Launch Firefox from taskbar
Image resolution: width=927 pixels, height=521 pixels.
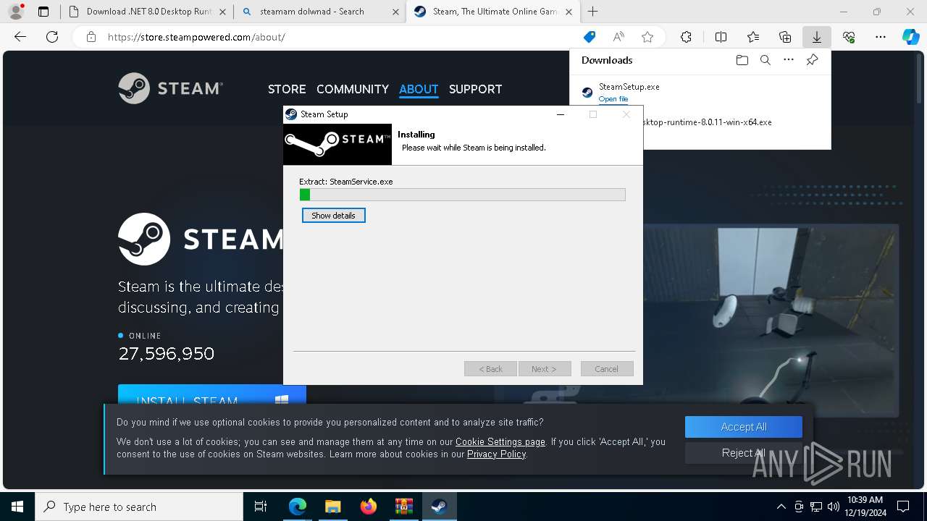[x=368, y=507]
